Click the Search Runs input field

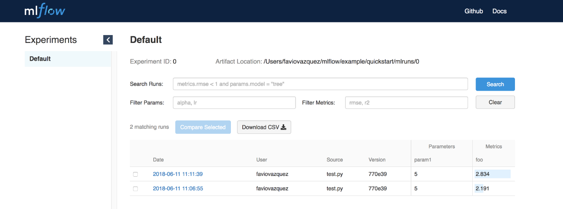tap(320, 84)
